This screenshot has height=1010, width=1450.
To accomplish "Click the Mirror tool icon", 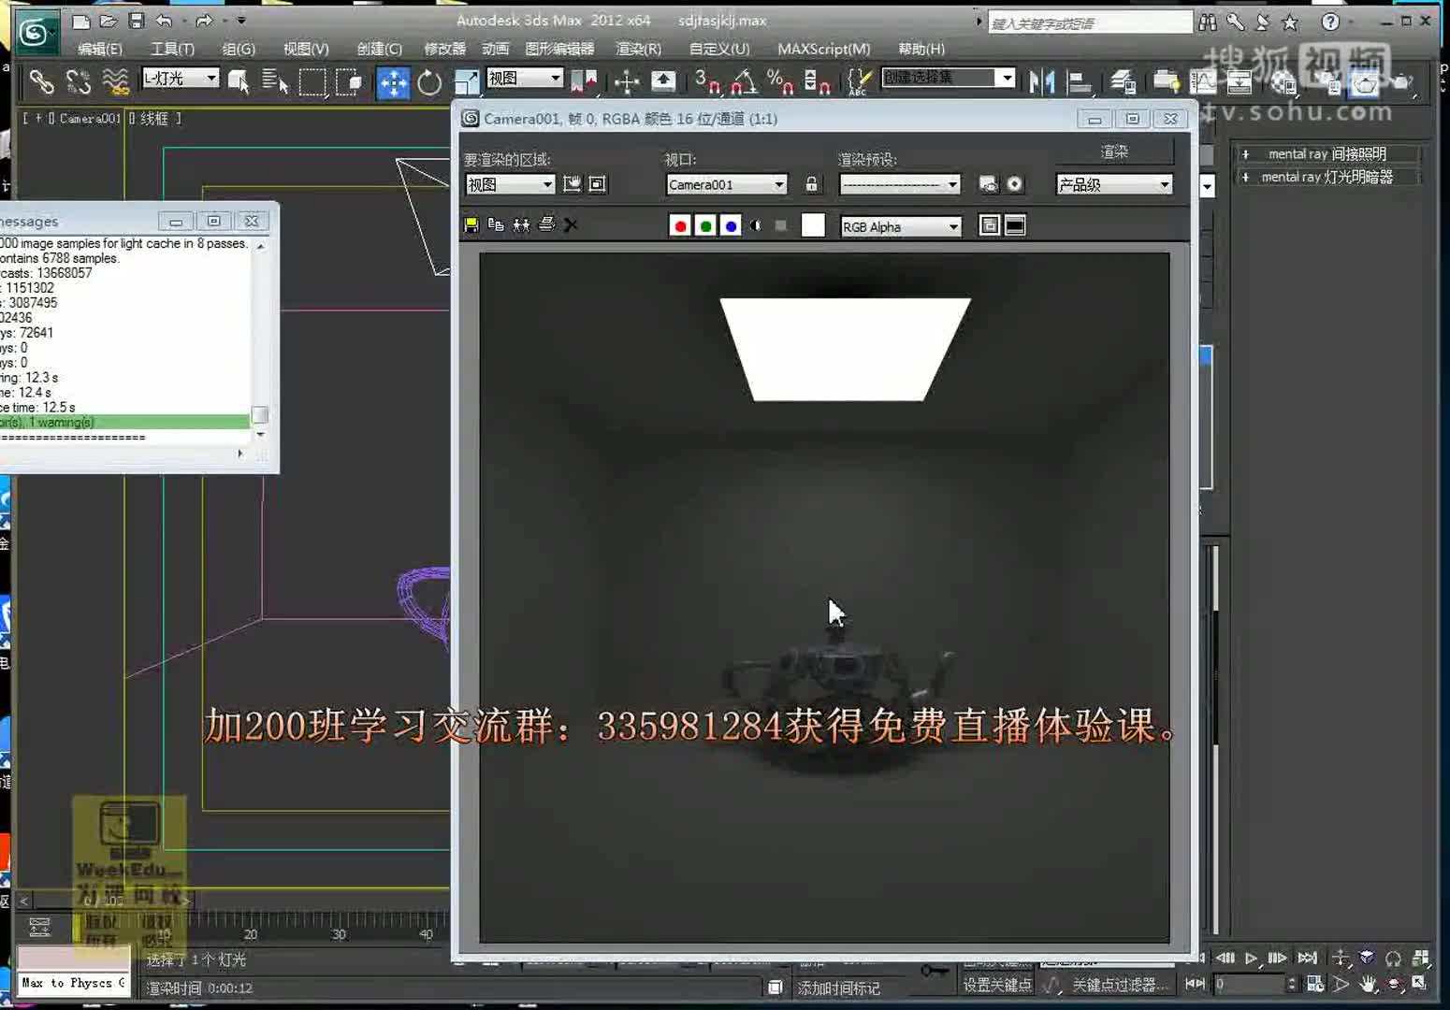I will tap(1041, 82).
